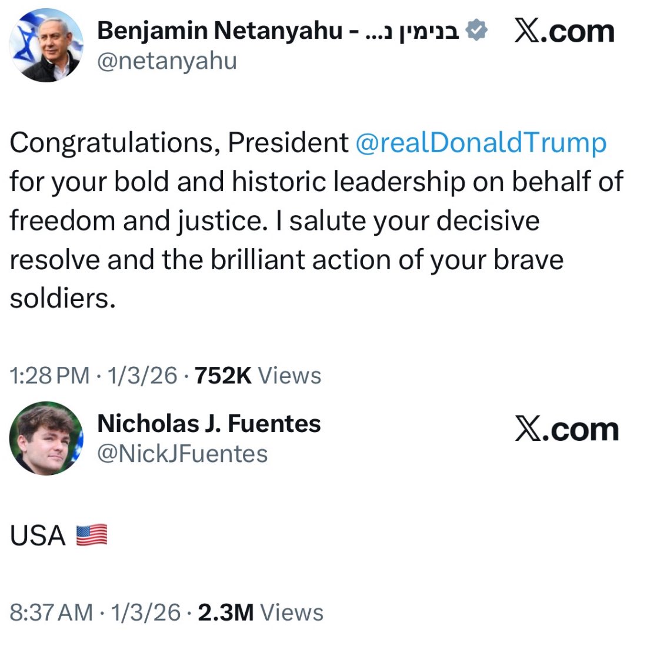This screenshot has width=647, height=646.
Task: Open the Nicholas J. Fuentes display name
Action: pyautogui.click(x=209, y=423)
